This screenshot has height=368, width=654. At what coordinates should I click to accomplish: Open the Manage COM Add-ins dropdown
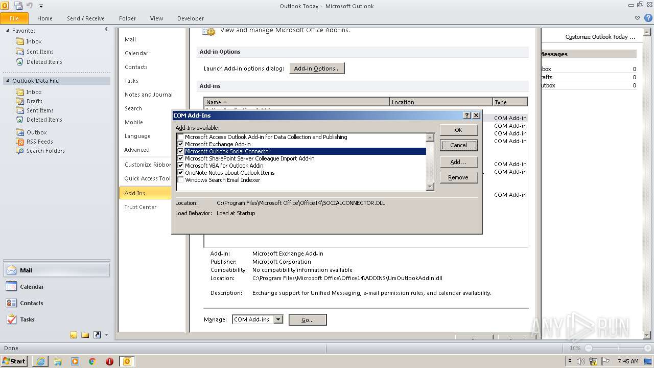coord(278,319)
